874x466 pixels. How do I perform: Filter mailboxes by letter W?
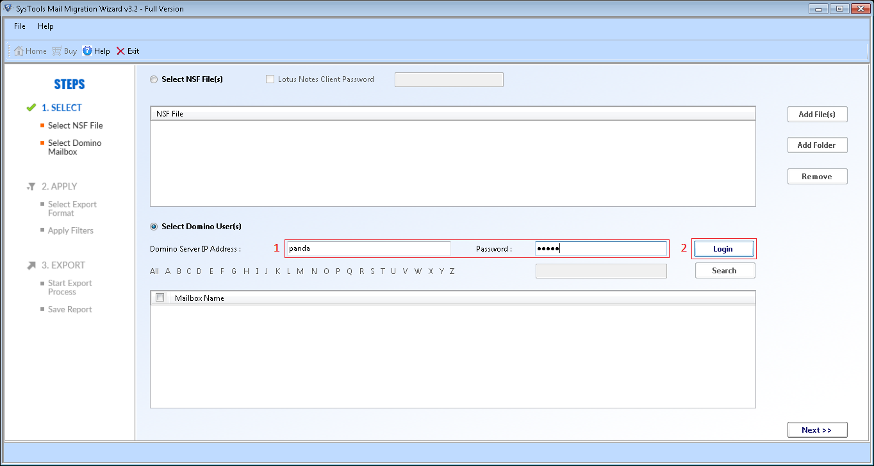pyautogui.click(x=418, y=271)
